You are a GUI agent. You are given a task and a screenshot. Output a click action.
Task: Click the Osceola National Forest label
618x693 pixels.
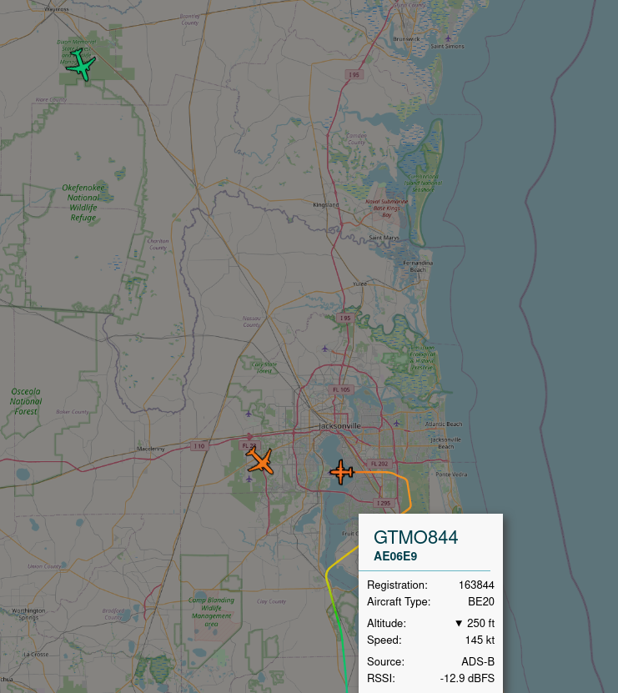[x=26, y=401]
